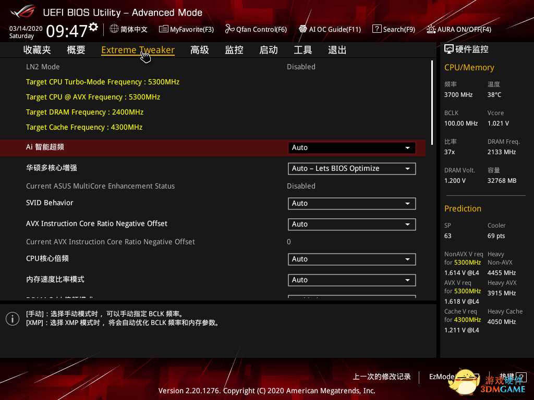The image size is (534, 400).
Task: Open Qfan Control(F6)
Action: 256,29
